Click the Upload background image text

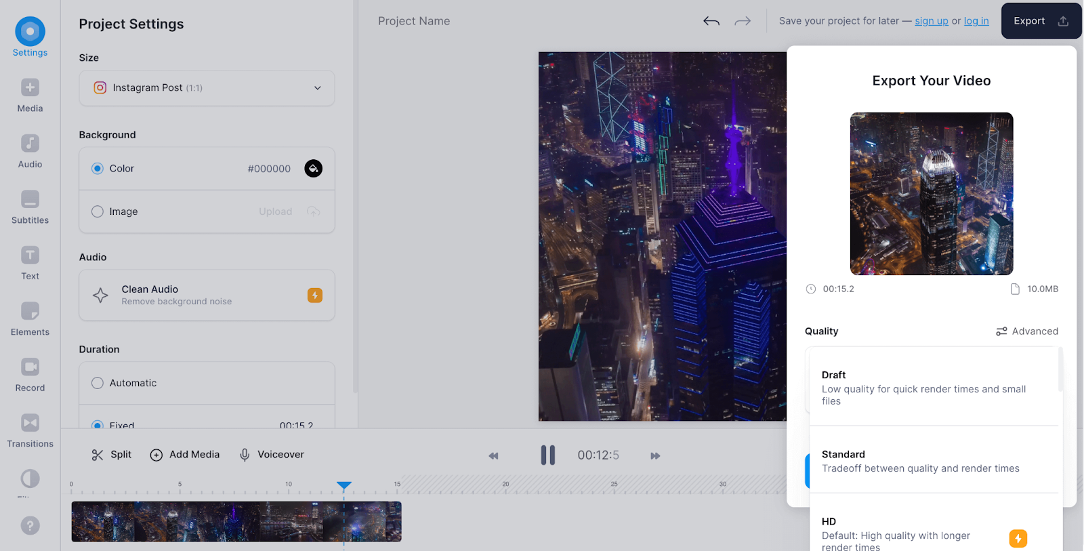(x=275, y=211)
